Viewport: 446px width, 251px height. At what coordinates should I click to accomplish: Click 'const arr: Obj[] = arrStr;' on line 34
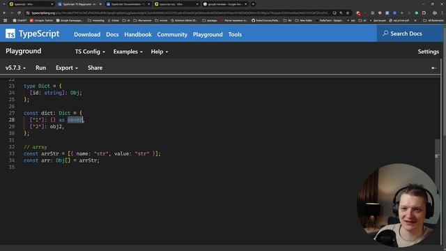tap(61, 160)
